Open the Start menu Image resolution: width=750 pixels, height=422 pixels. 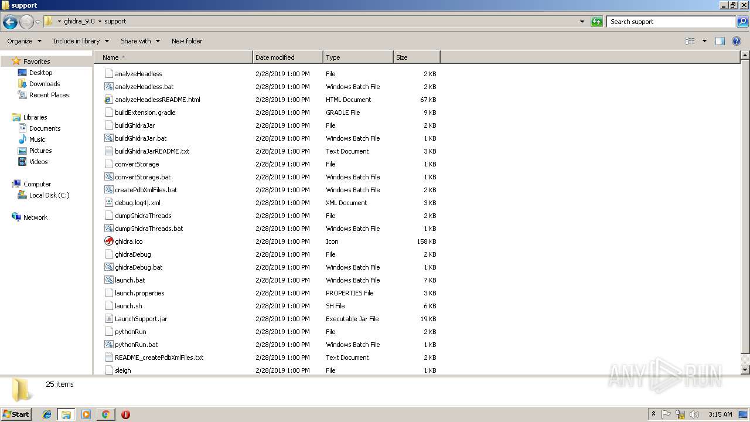click(x=16, y=414)
